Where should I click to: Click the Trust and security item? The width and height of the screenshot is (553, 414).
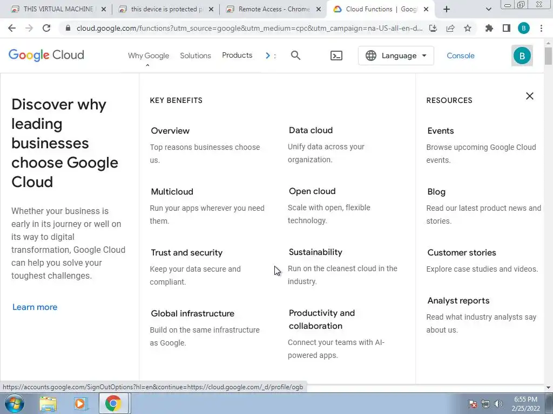coord(187,253)
